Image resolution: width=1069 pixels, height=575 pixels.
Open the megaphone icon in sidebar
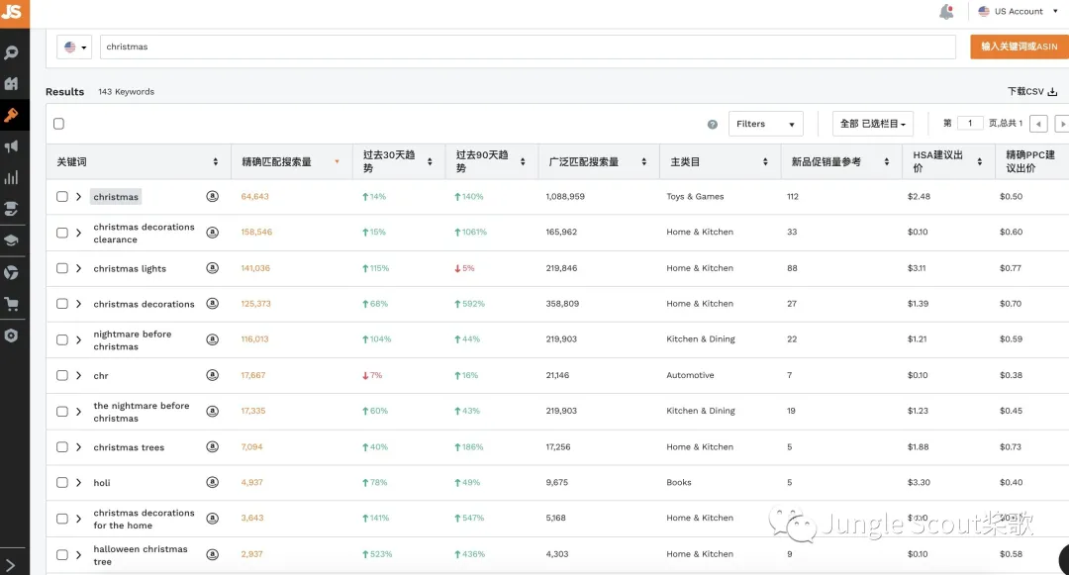(11, 146)
